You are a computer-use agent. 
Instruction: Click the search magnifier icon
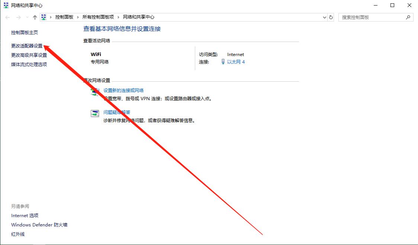tap(408, 17)
